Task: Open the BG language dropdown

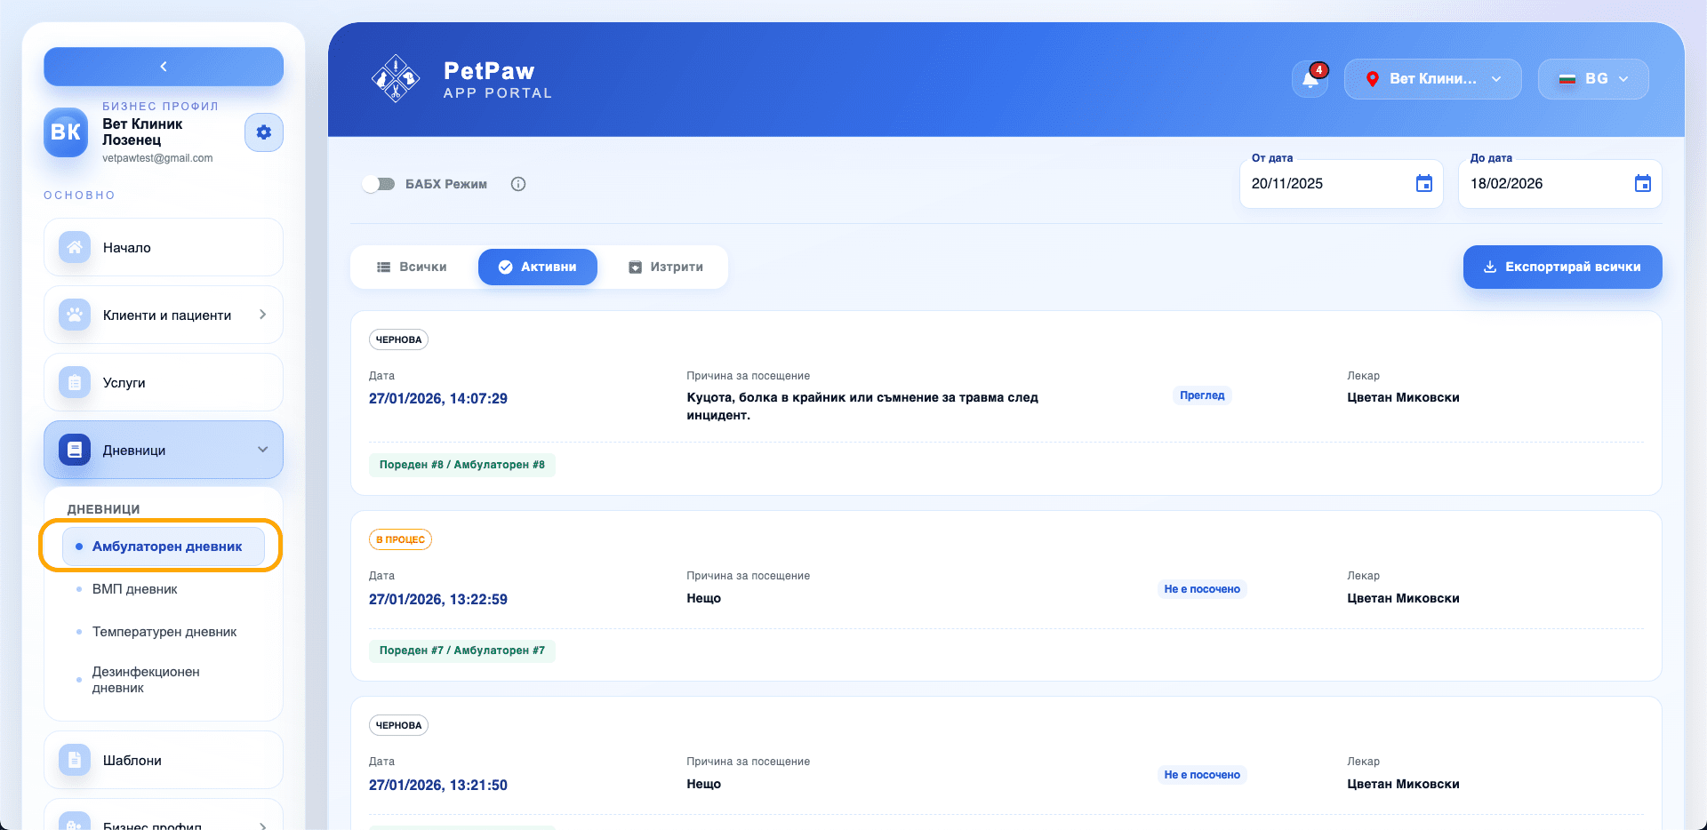Action: coord(1593,79)
